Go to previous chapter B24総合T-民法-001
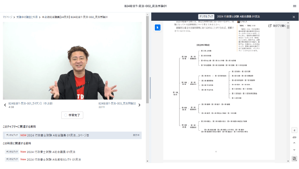299x169 pixels. (x=5, y=105)
